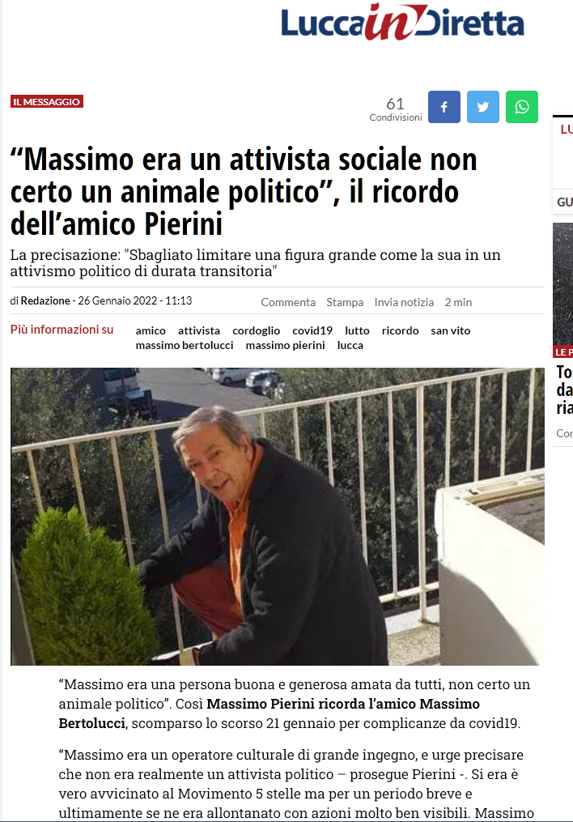This screenshot has width=573, height=822.
Task: Share the article on Facebook
Action: [444, 107]
